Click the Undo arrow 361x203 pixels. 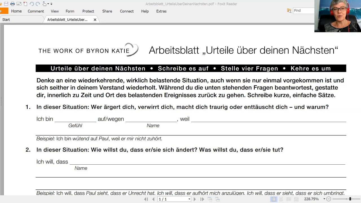click(32, 4)
